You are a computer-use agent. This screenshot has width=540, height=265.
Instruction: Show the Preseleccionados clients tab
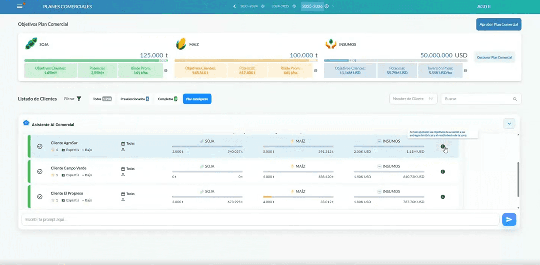[x=135, y=99]
